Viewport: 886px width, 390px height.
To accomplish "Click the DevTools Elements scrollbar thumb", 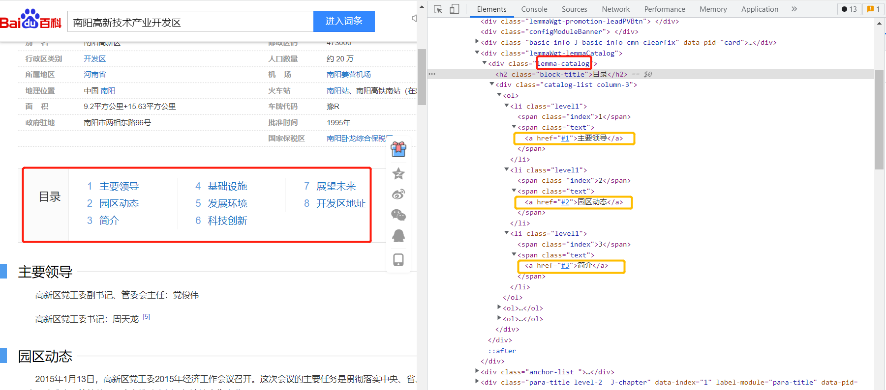I will [880, 120].
